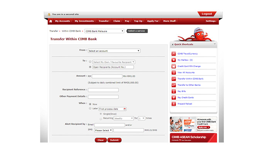Focus the Open Recipients account number field
The height and width of the screenshot is (154, 270).
point(113,67)
